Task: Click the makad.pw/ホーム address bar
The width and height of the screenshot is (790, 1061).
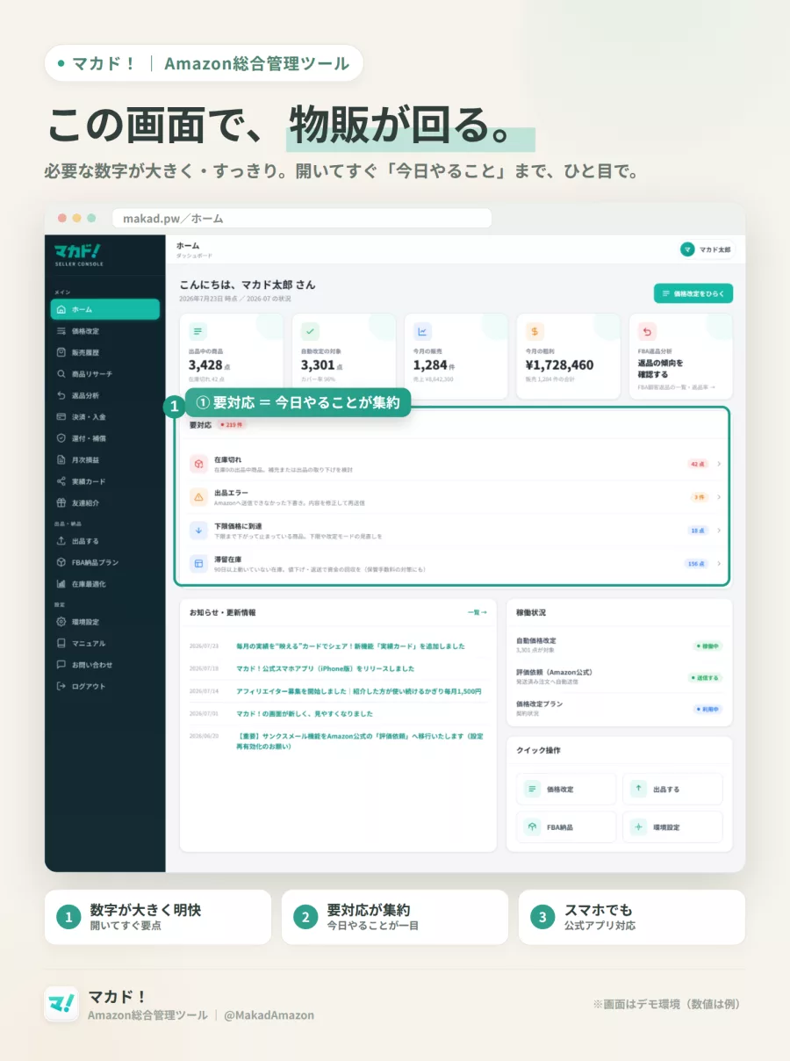Action: coord(302,219)
